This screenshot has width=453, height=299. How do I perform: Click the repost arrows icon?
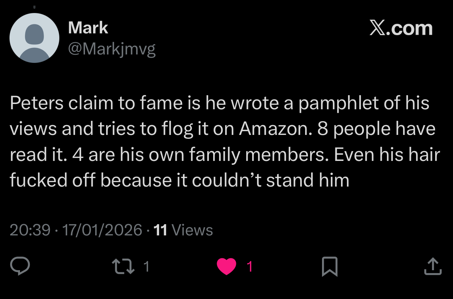(123, 266)
